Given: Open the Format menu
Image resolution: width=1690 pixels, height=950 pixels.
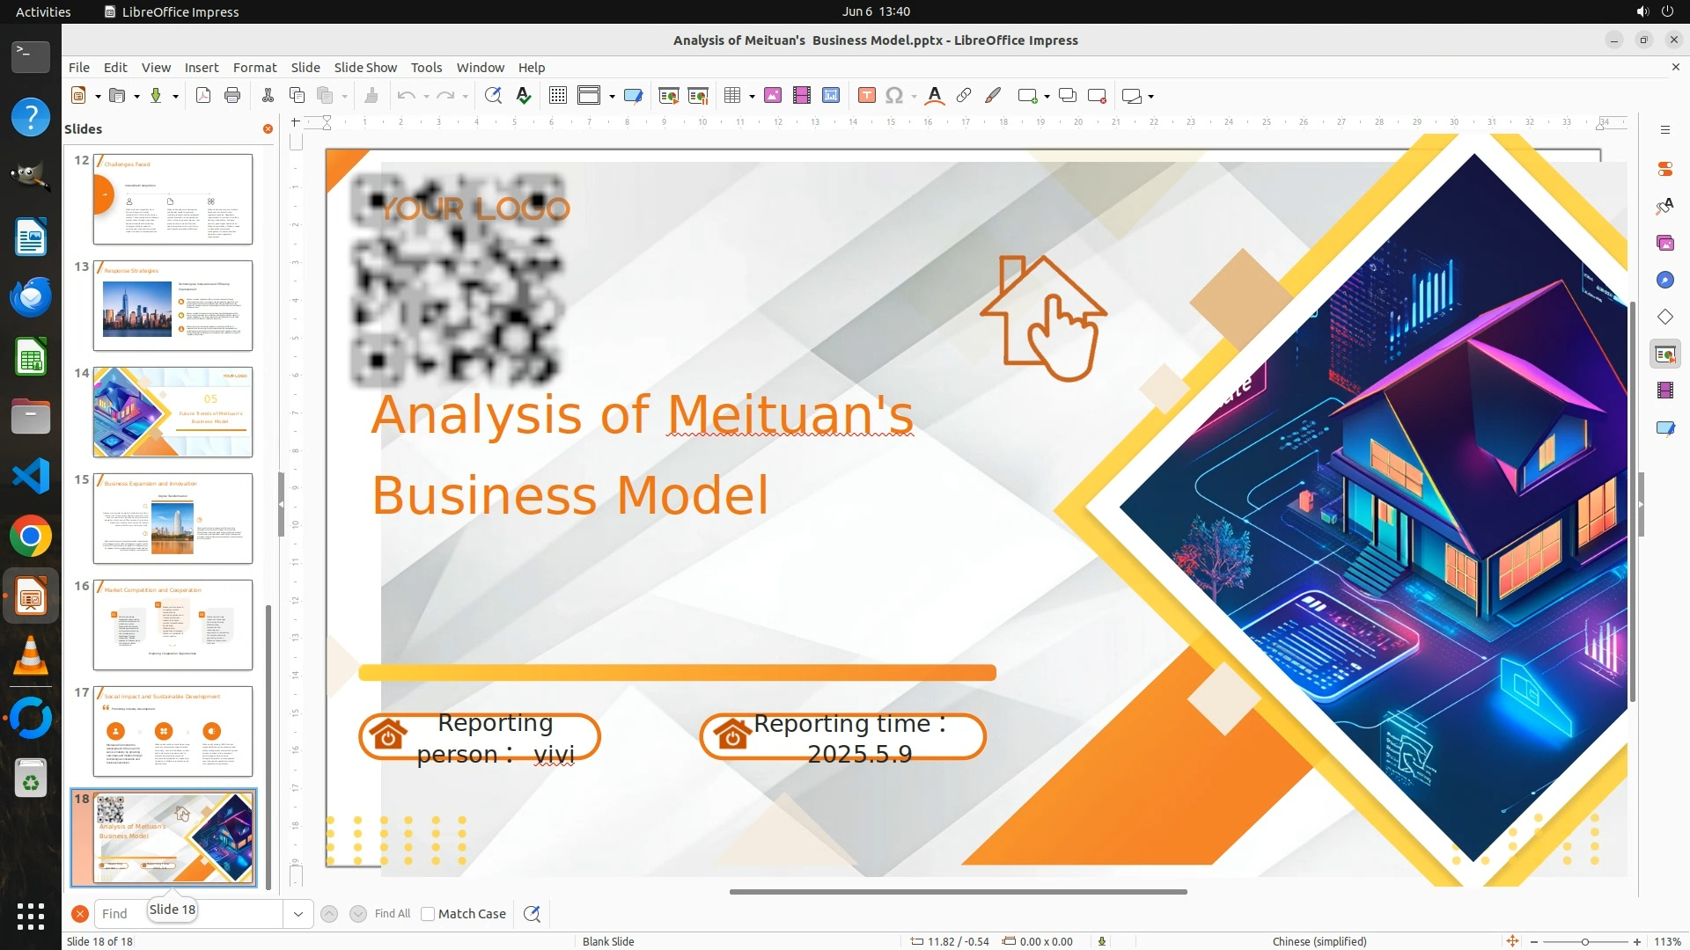Looking at the screenshot, I should click(x=254, y=68).
